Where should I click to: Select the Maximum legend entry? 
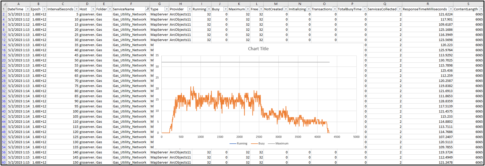click(x=278, y=144)
